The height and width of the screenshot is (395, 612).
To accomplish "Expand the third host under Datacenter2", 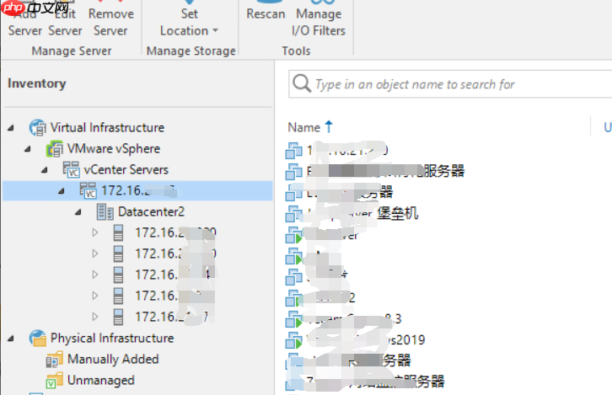I will point(95,275).
